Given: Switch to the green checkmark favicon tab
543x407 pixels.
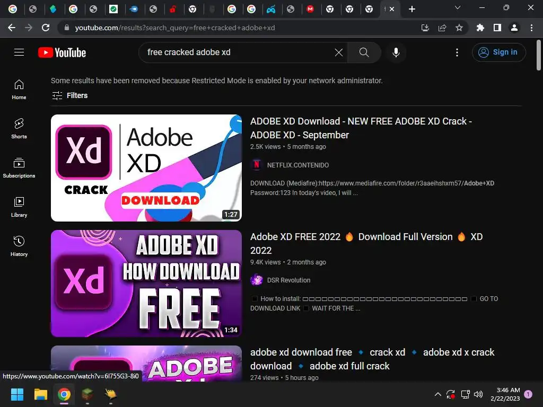Looking at the screenshot, I should 113,9.
